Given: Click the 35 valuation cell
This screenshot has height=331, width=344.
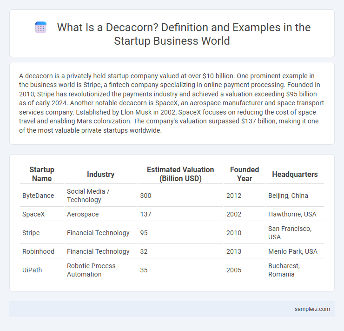Looking at the screenshot, I should [180, 270].
